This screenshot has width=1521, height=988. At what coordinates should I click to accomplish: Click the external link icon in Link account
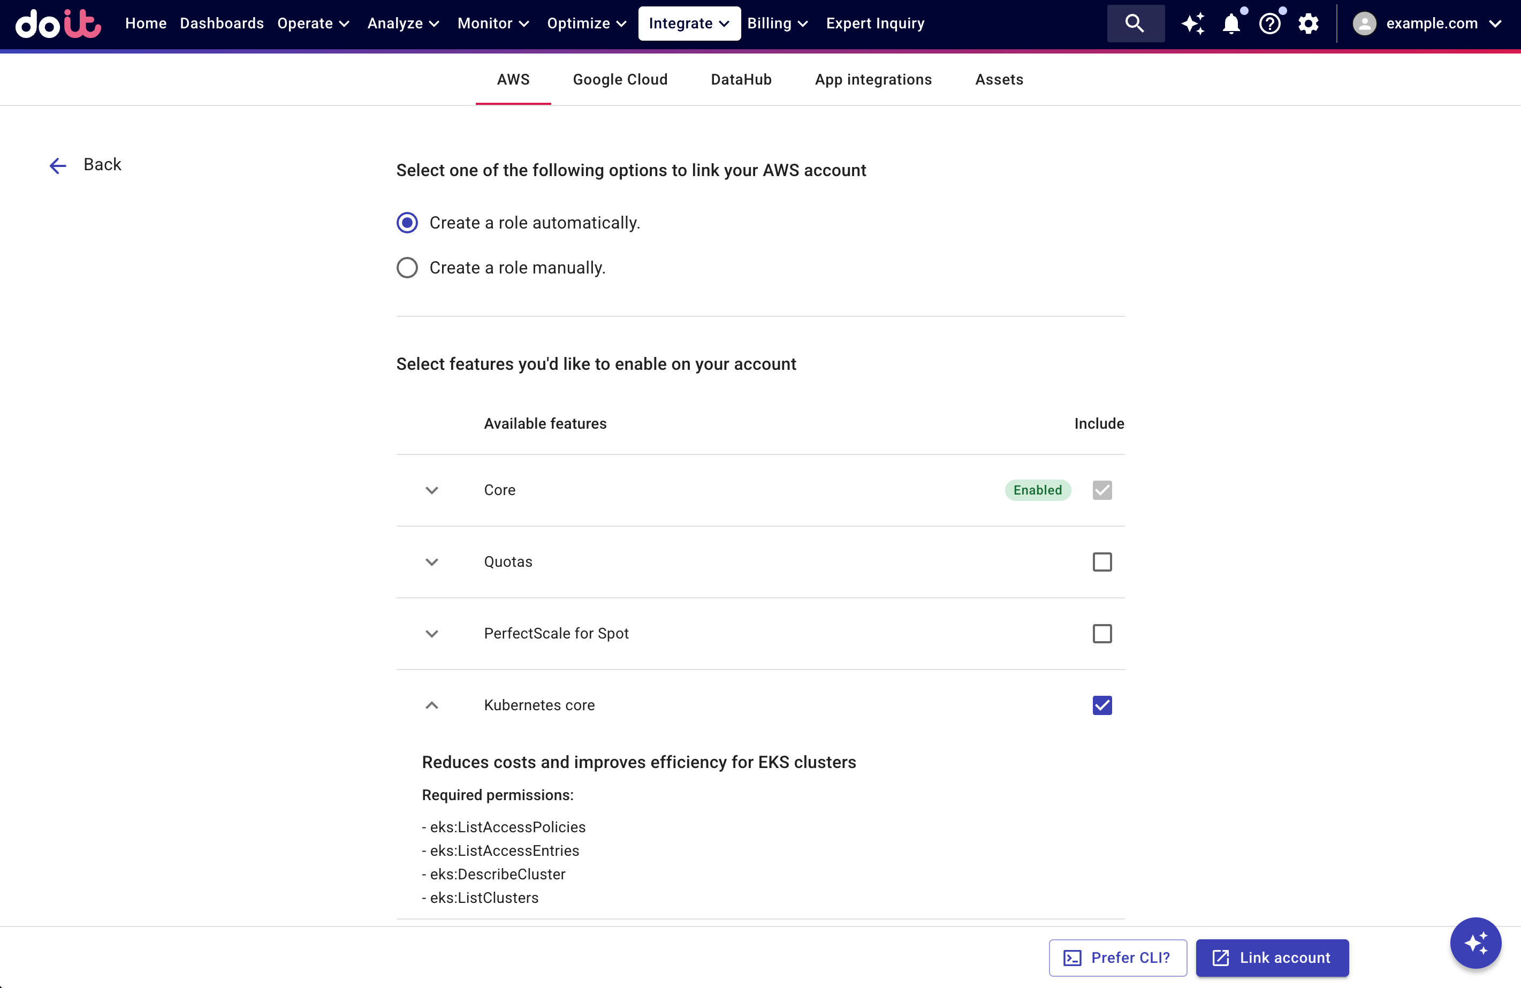coord(1221,957)
